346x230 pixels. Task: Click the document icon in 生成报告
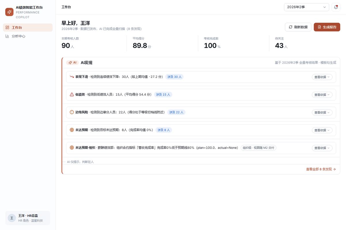point(319,27)
